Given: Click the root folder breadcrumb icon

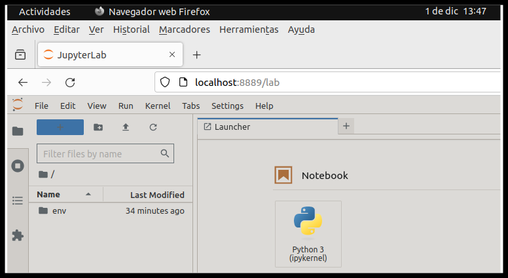Looking at the screenshot, I should (x=43, y=174).
